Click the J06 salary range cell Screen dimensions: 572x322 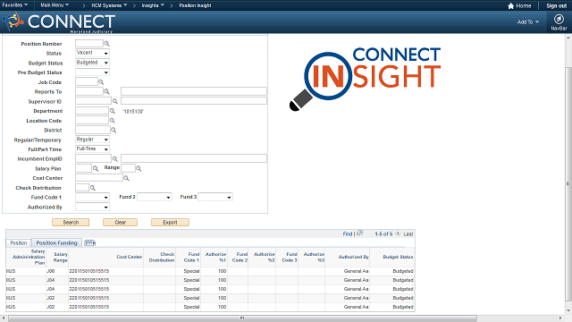51,271
